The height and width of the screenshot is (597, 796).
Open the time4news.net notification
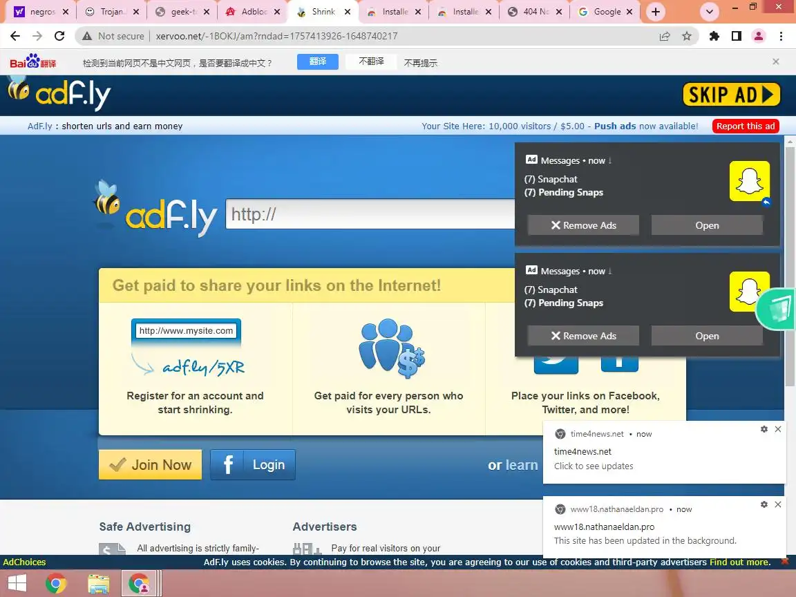(665, 453)
